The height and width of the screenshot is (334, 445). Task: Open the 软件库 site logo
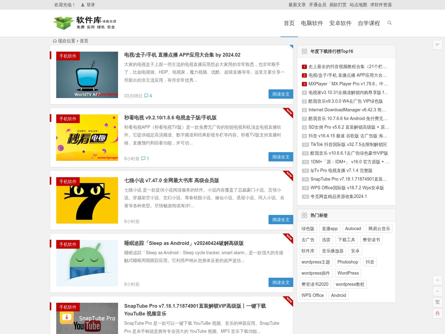[85, 23]
